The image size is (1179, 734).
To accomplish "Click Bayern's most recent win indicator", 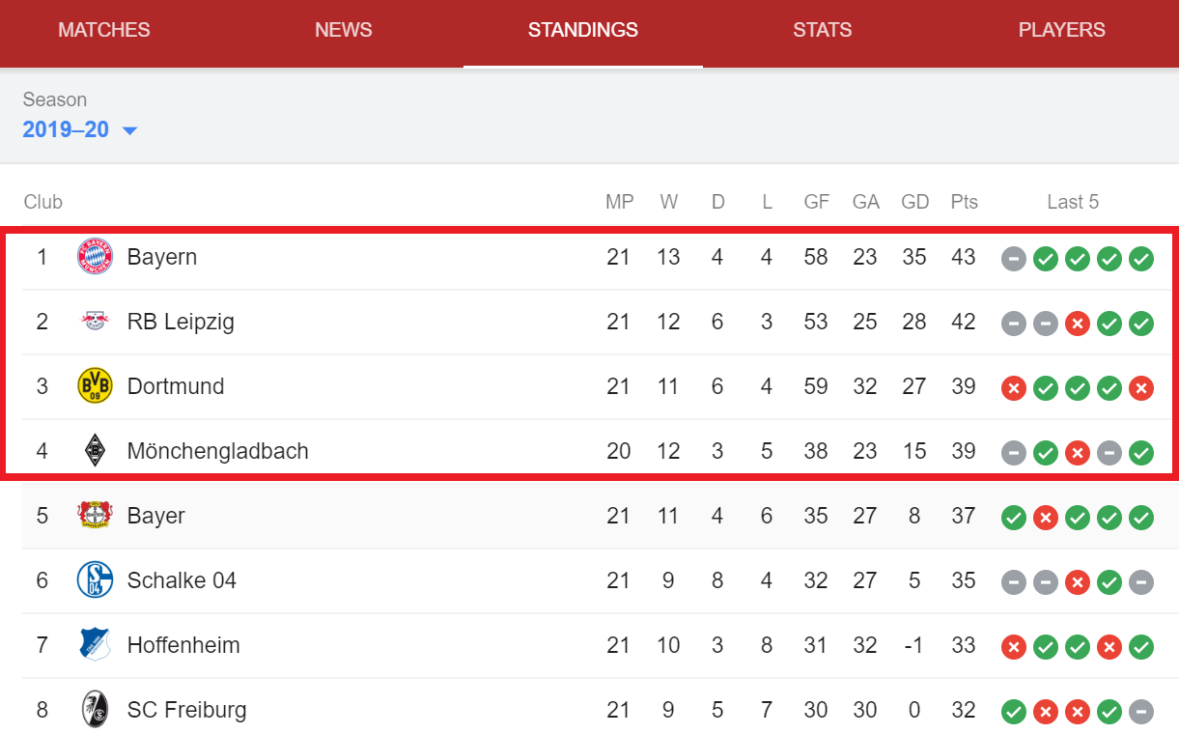I will point(1141,258).
